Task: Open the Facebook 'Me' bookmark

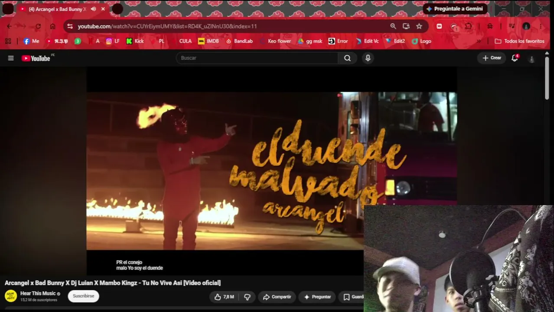Action: pyautogui.click(x=31, y=41)
